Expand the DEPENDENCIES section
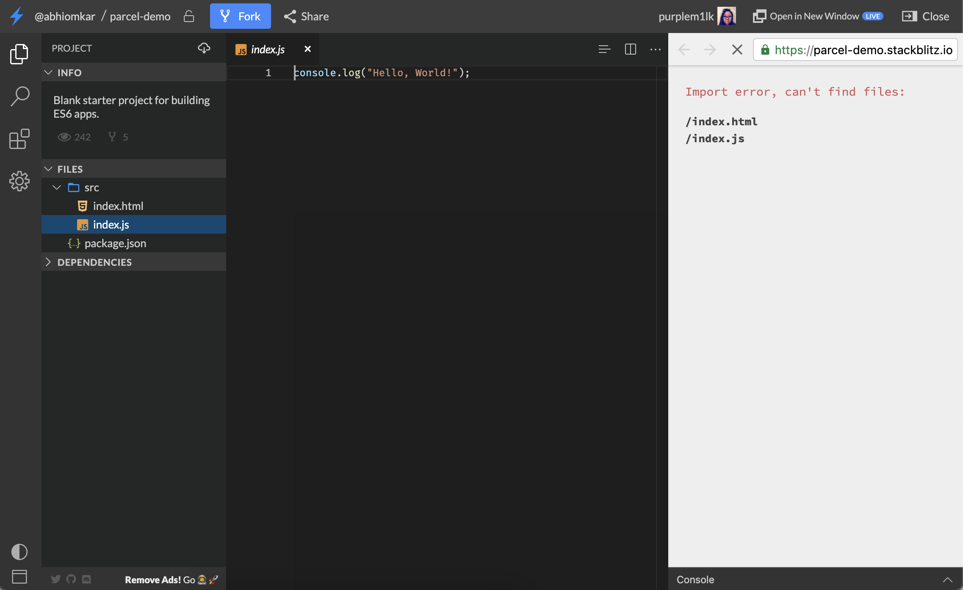The width and height of the screenshot is (963, 590). 48,262
